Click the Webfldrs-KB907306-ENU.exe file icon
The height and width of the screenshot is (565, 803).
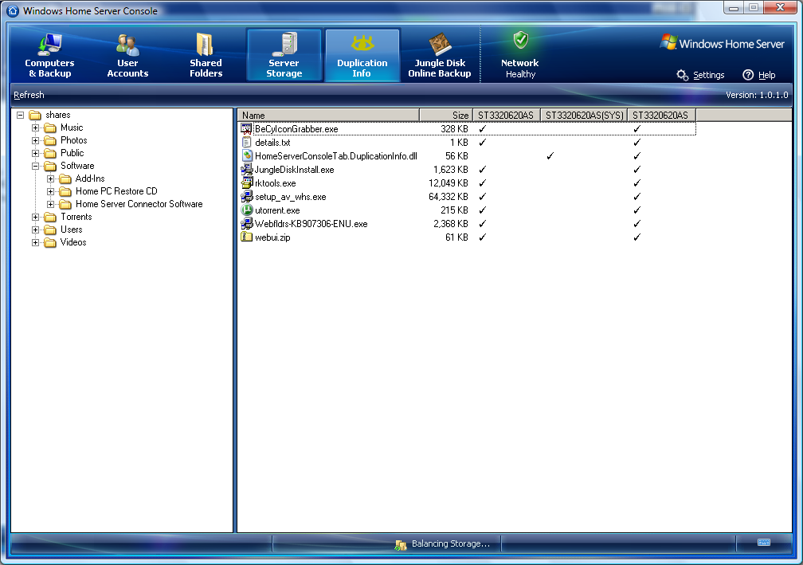tap(247, 224)
